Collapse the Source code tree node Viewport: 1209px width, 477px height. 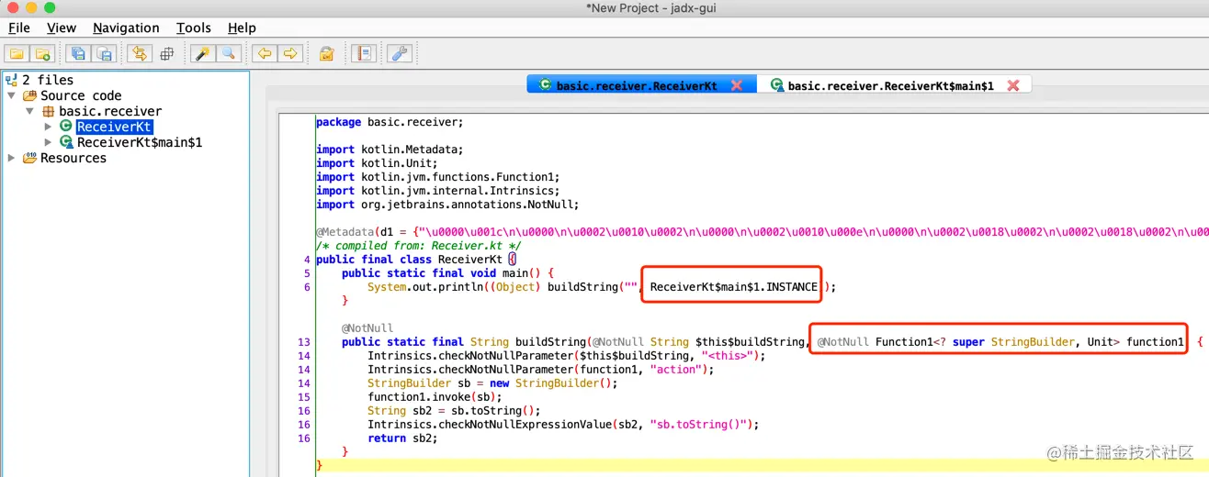[x=11, y=95]
